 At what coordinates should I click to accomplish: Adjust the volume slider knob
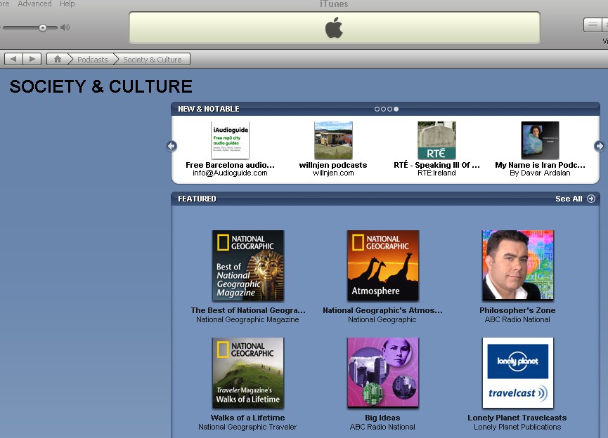[43, 27]
